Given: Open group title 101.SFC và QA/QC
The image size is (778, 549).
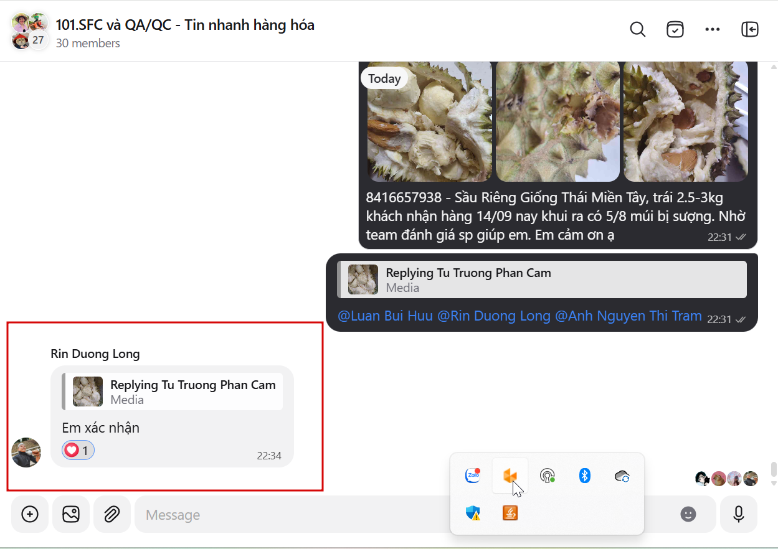Looking at the screenshot, I should tap(185, 25).
